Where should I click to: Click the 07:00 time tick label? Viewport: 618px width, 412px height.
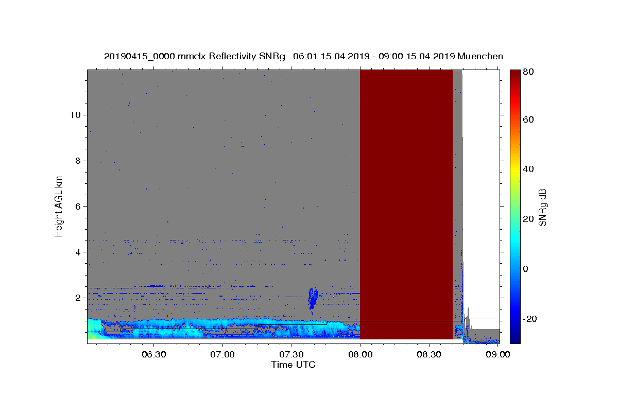tap(223, 355)
